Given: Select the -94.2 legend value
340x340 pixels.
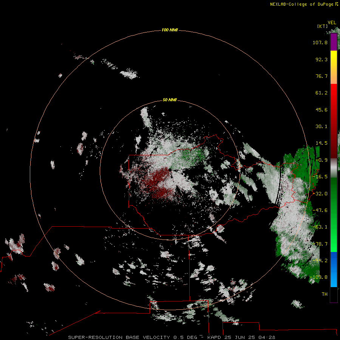Looking at the screenshot, I should pyautogui.click(x=320, y=261).
